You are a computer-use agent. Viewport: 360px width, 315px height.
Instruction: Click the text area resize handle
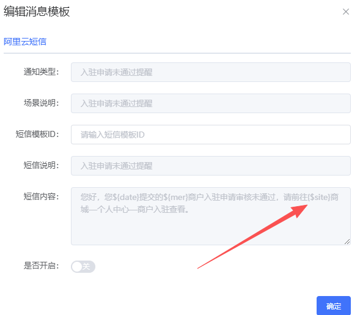coord(347,242)
